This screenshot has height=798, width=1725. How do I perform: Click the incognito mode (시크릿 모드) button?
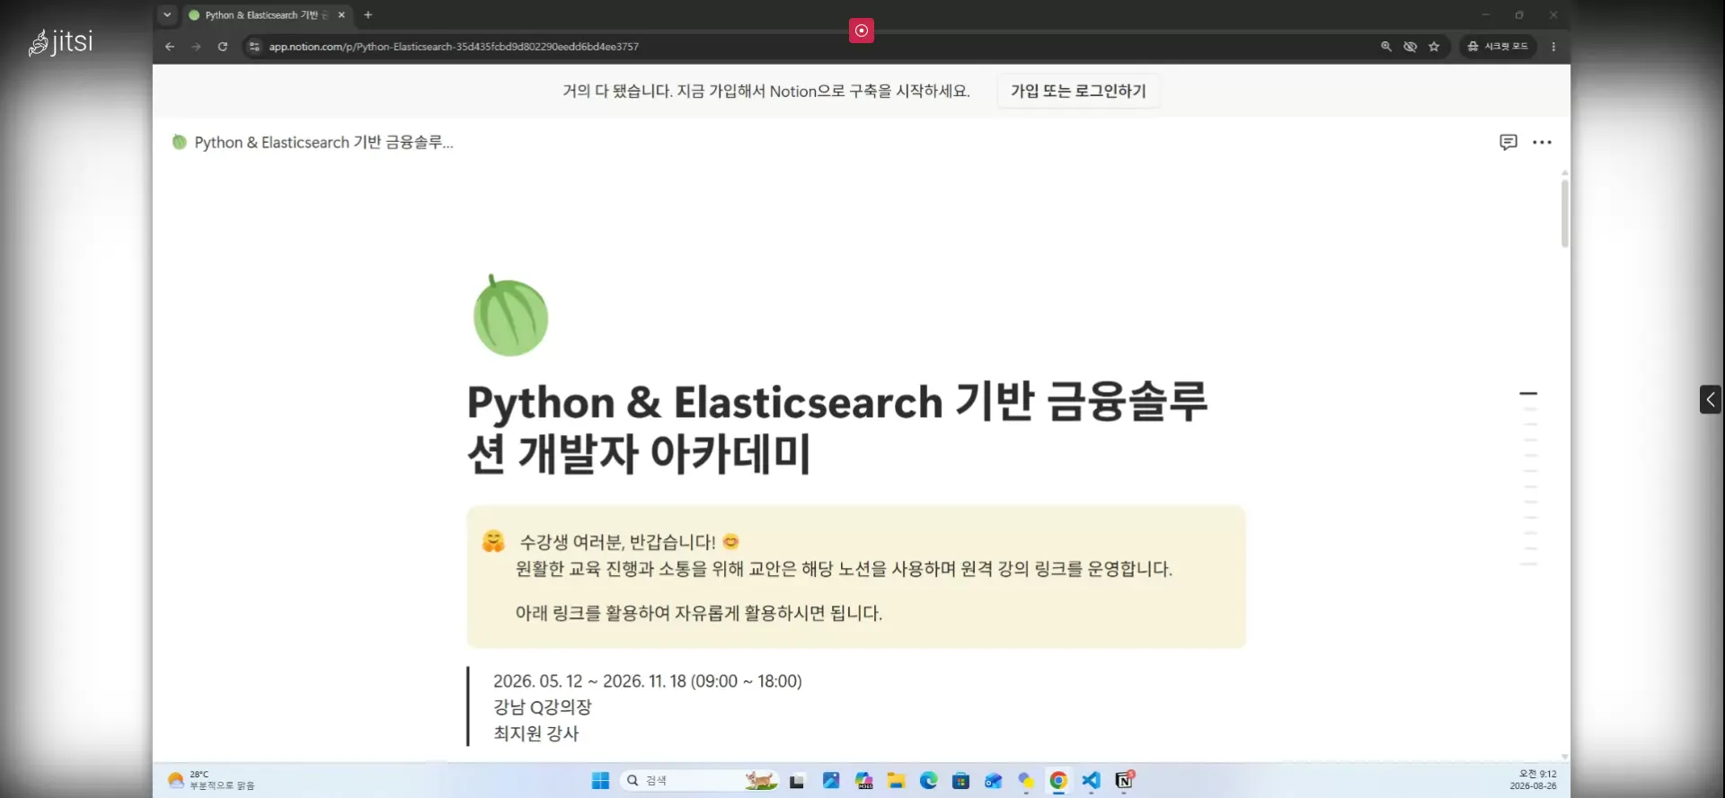click(1498, 47)
